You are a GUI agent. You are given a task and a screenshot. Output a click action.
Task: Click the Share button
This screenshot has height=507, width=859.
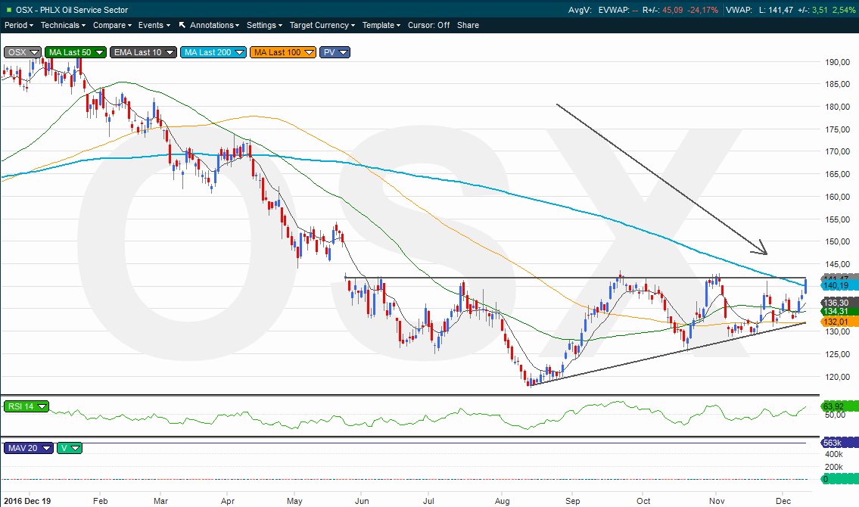pyautogui.click(x=468, y=25)
